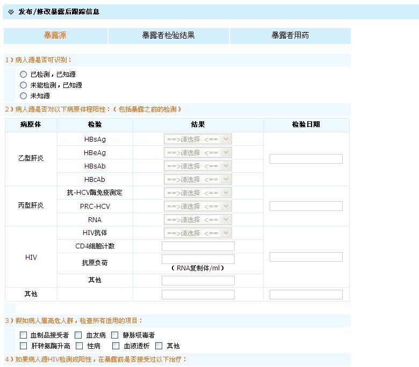The image size is (419, 367).
Task: Focus the bottom 其他 row result field
Action: coord(198,295)
